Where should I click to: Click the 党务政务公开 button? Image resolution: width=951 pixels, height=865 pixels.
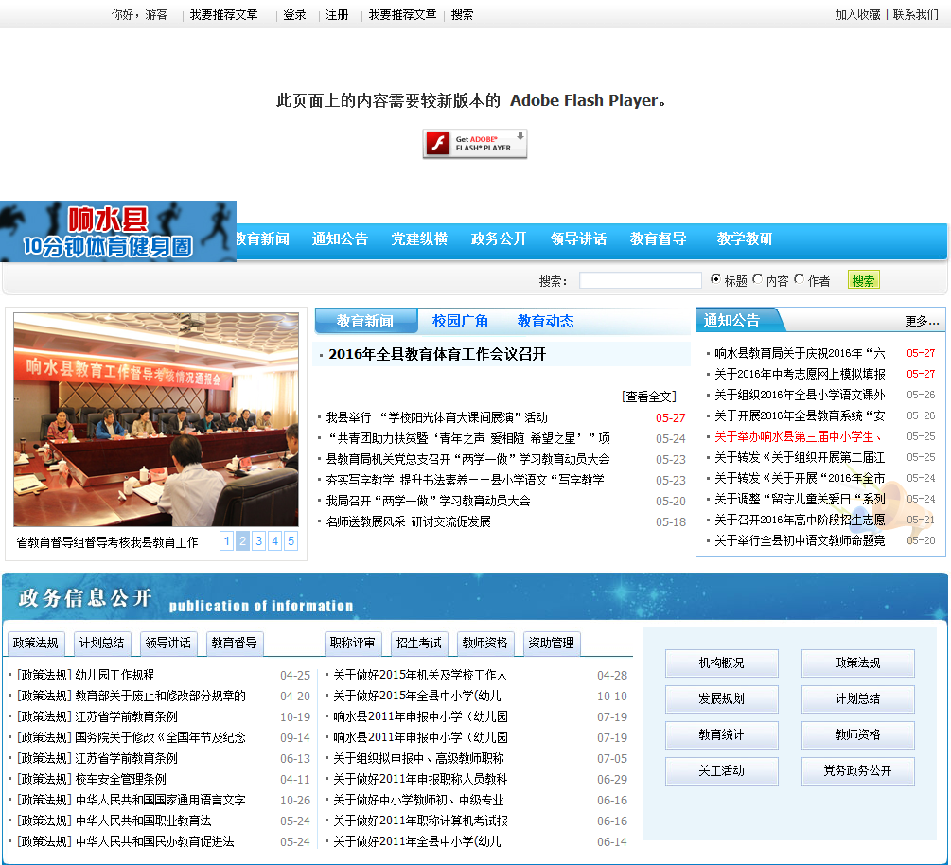click(857, 771)
